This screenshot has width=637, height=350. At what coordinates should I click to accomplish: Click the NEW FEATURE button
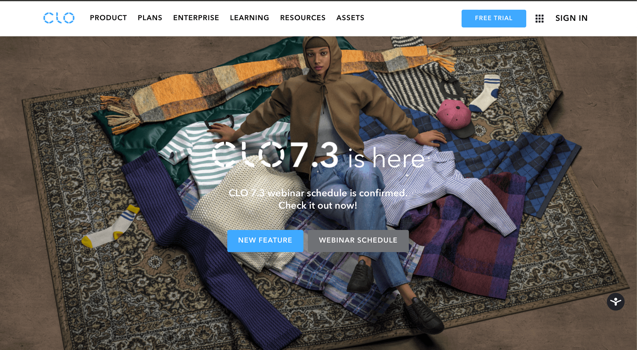click(265, 241)
